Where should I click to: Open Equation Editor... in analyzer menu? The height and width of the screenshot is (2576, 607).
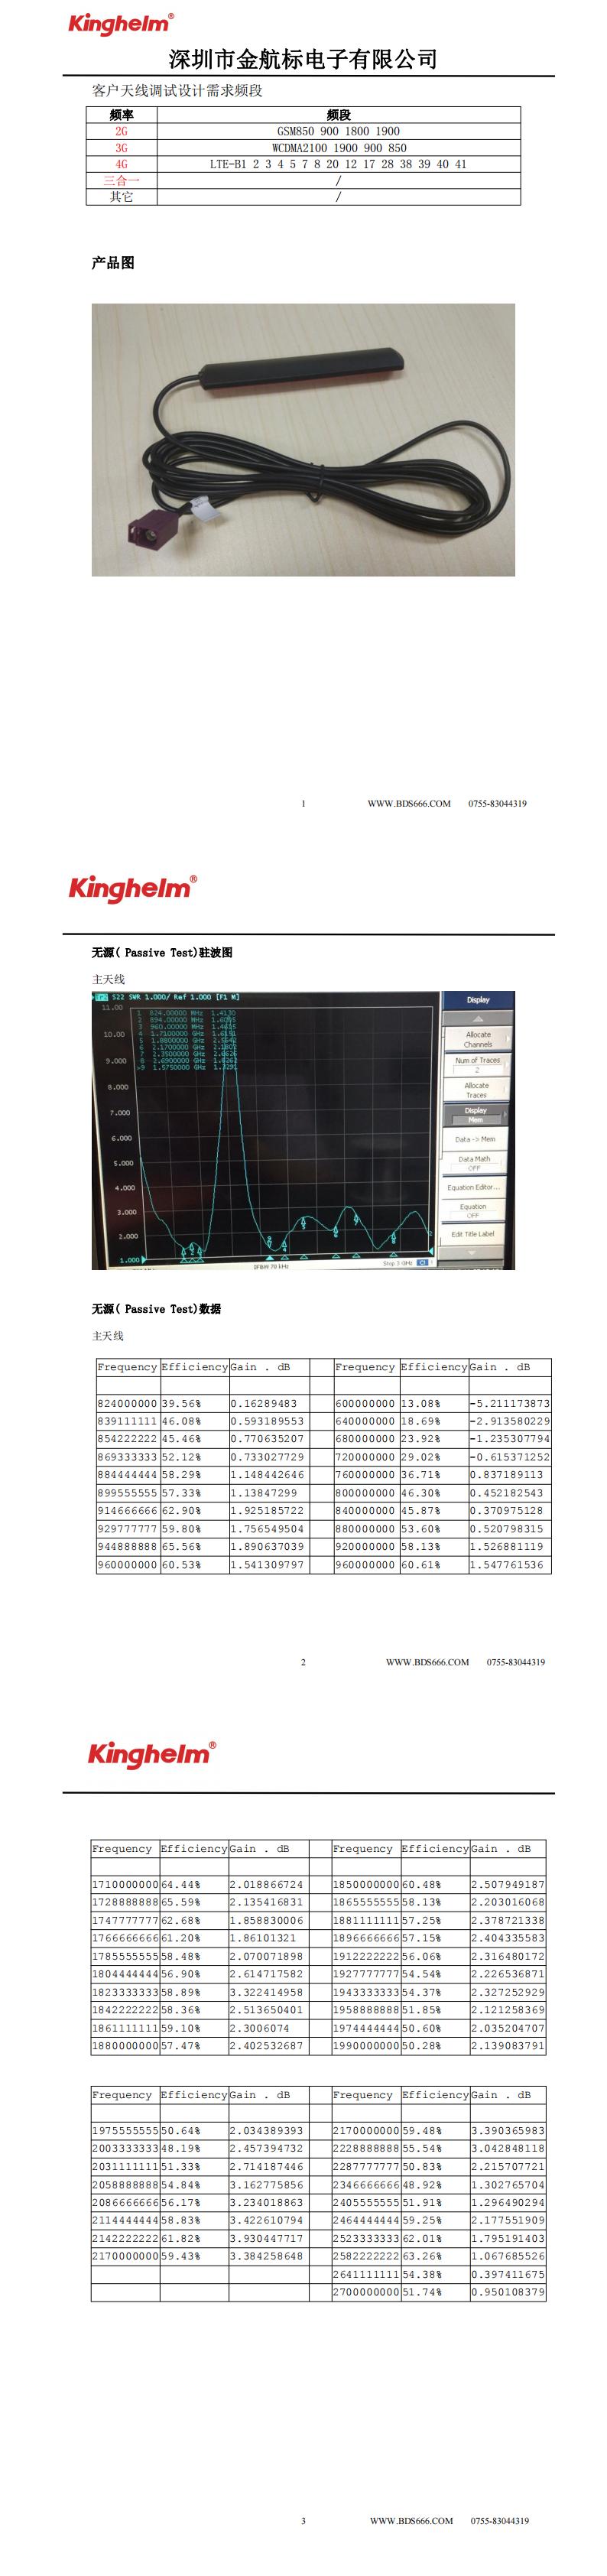click(473, 1187)
